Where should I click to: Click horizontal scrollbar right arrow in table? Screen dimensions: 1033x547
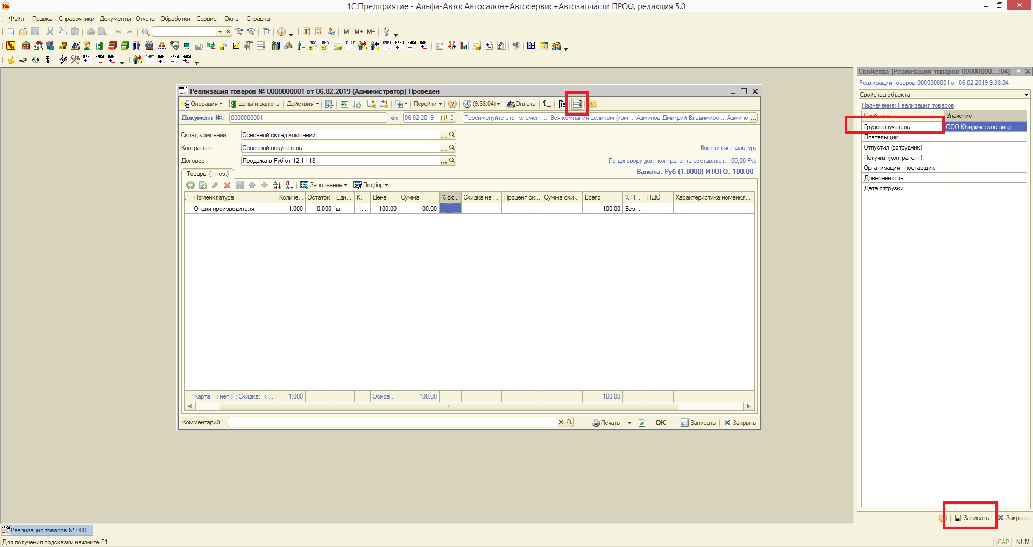[749, 407]
